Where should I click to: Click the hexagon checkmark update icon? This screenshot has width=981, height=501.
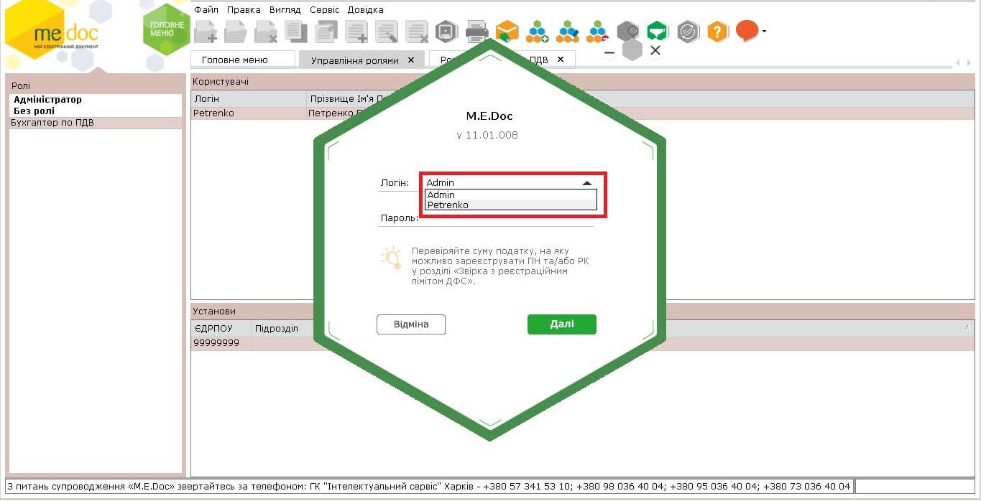(688, 32)
